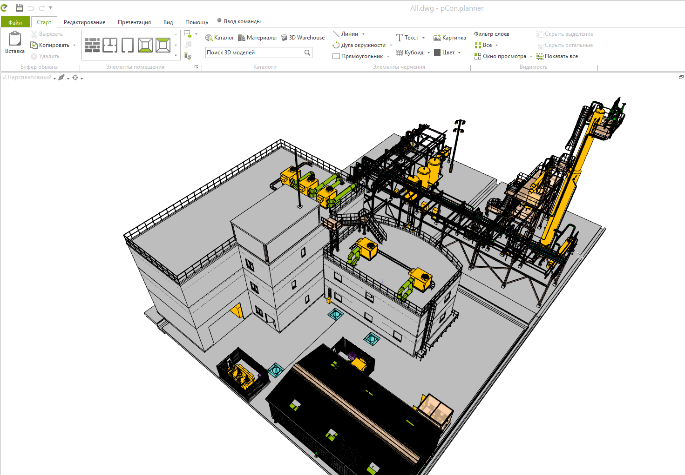Launch 3D Warehouse
685x475 pixels.
pyautogui.click(x=303, y=38)
